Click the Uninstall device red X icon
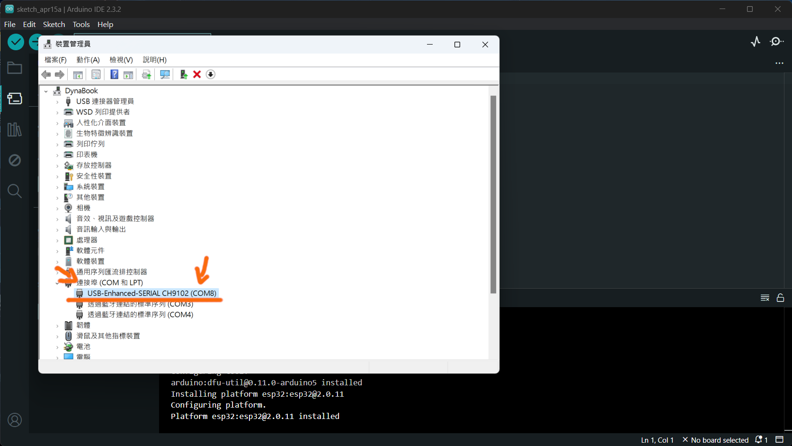Viewport: 792px width, 446px height. coord(197,74)
